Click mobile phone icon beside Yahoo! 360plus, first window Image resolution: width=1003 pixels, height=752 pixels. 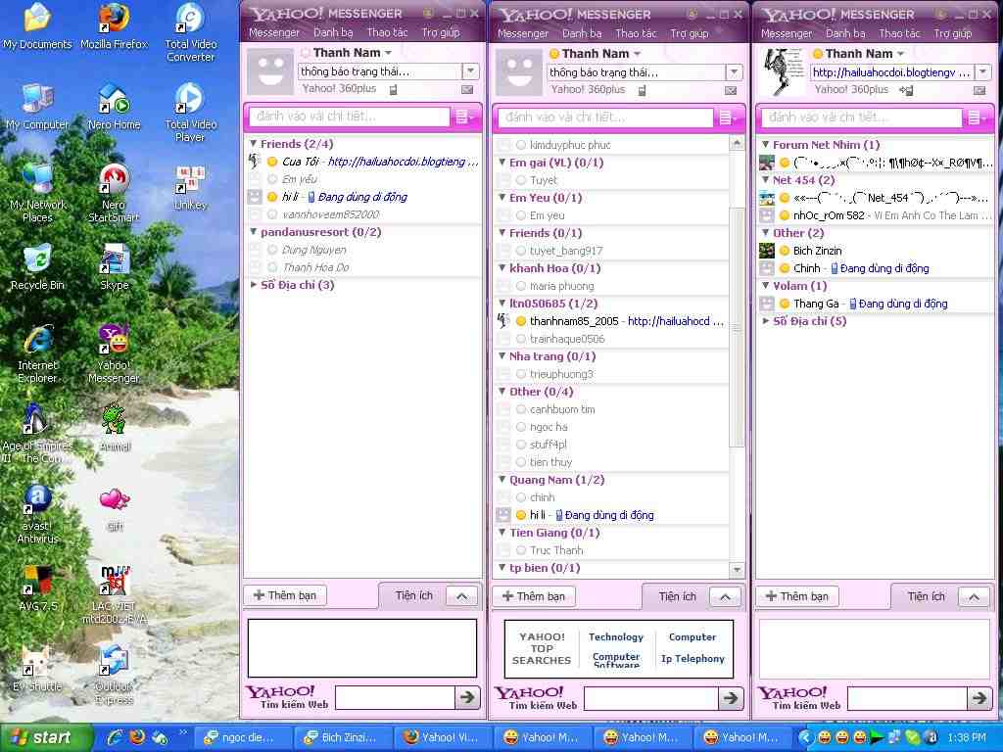(x=394, y=89)
